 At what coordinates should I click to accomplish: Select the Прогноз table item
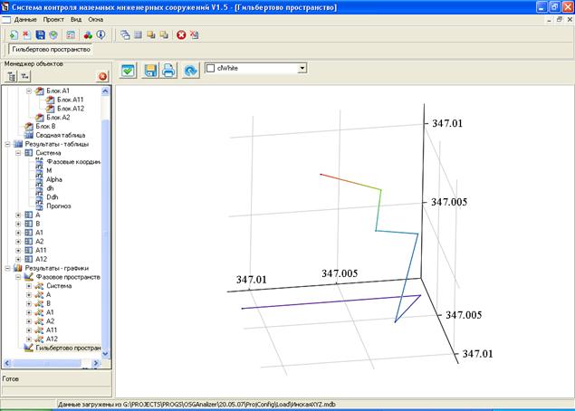tap(59, 206)
